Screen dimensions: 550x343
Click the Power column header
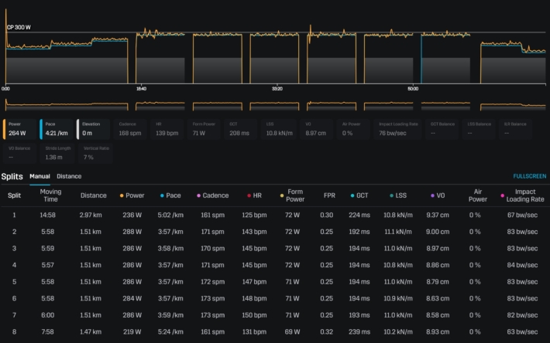coord(133,195)
